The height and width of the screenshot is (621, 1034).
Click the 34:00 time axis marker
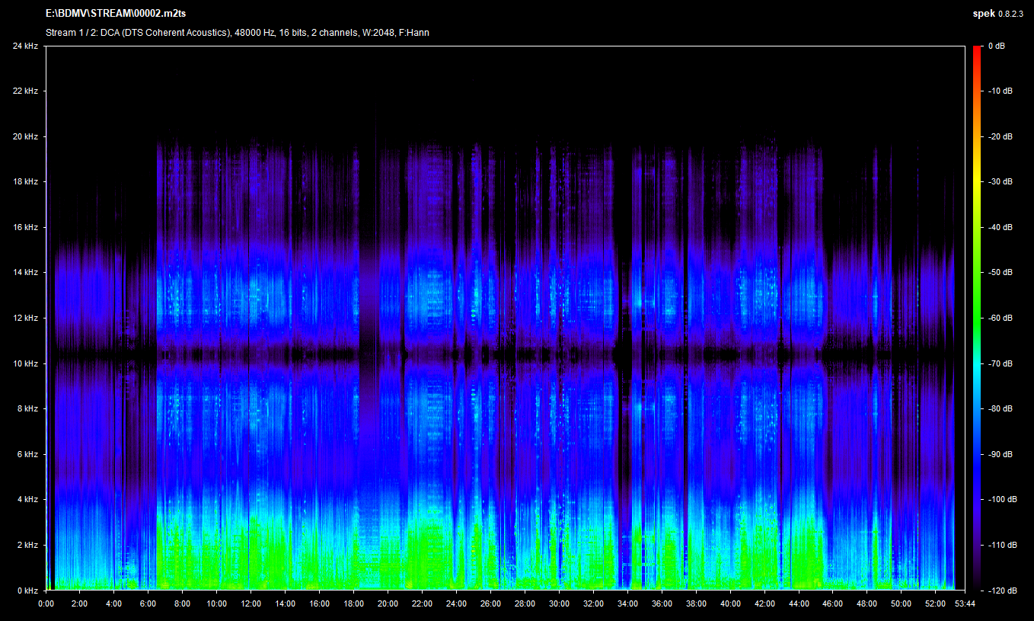click(627, 603)
